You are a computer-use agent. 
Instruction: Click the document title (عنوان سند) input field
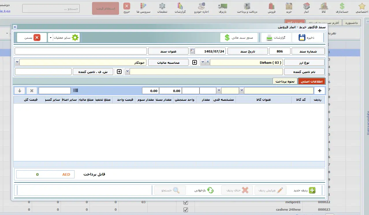click(81, 51)
